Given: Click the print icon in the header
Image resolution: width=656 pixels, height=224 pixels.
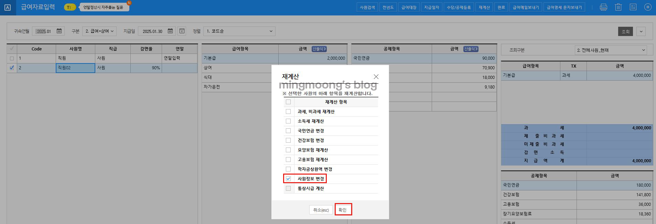Looking at the screenshot, I should tap(603, 7).
